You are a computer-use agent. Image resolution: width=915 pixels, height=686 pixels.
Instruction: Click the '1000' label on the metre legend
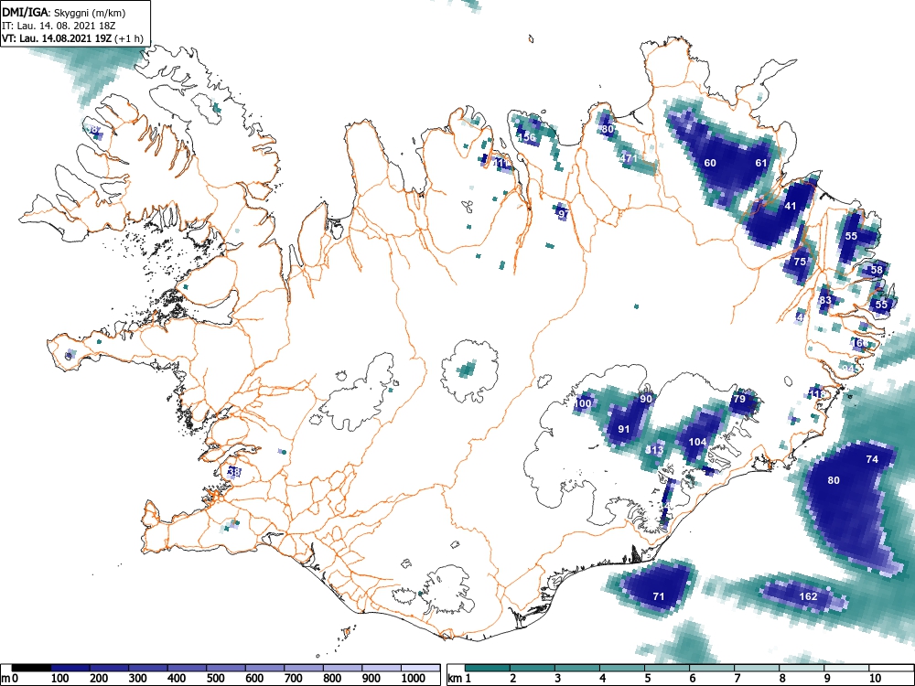click(414, 679)
